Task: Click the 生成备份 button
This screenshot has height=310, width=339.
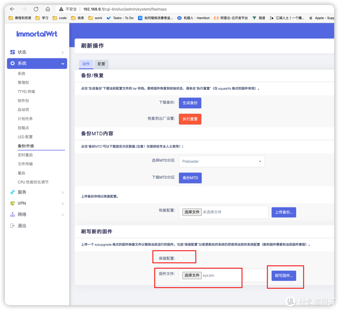Action: (190, 103)
